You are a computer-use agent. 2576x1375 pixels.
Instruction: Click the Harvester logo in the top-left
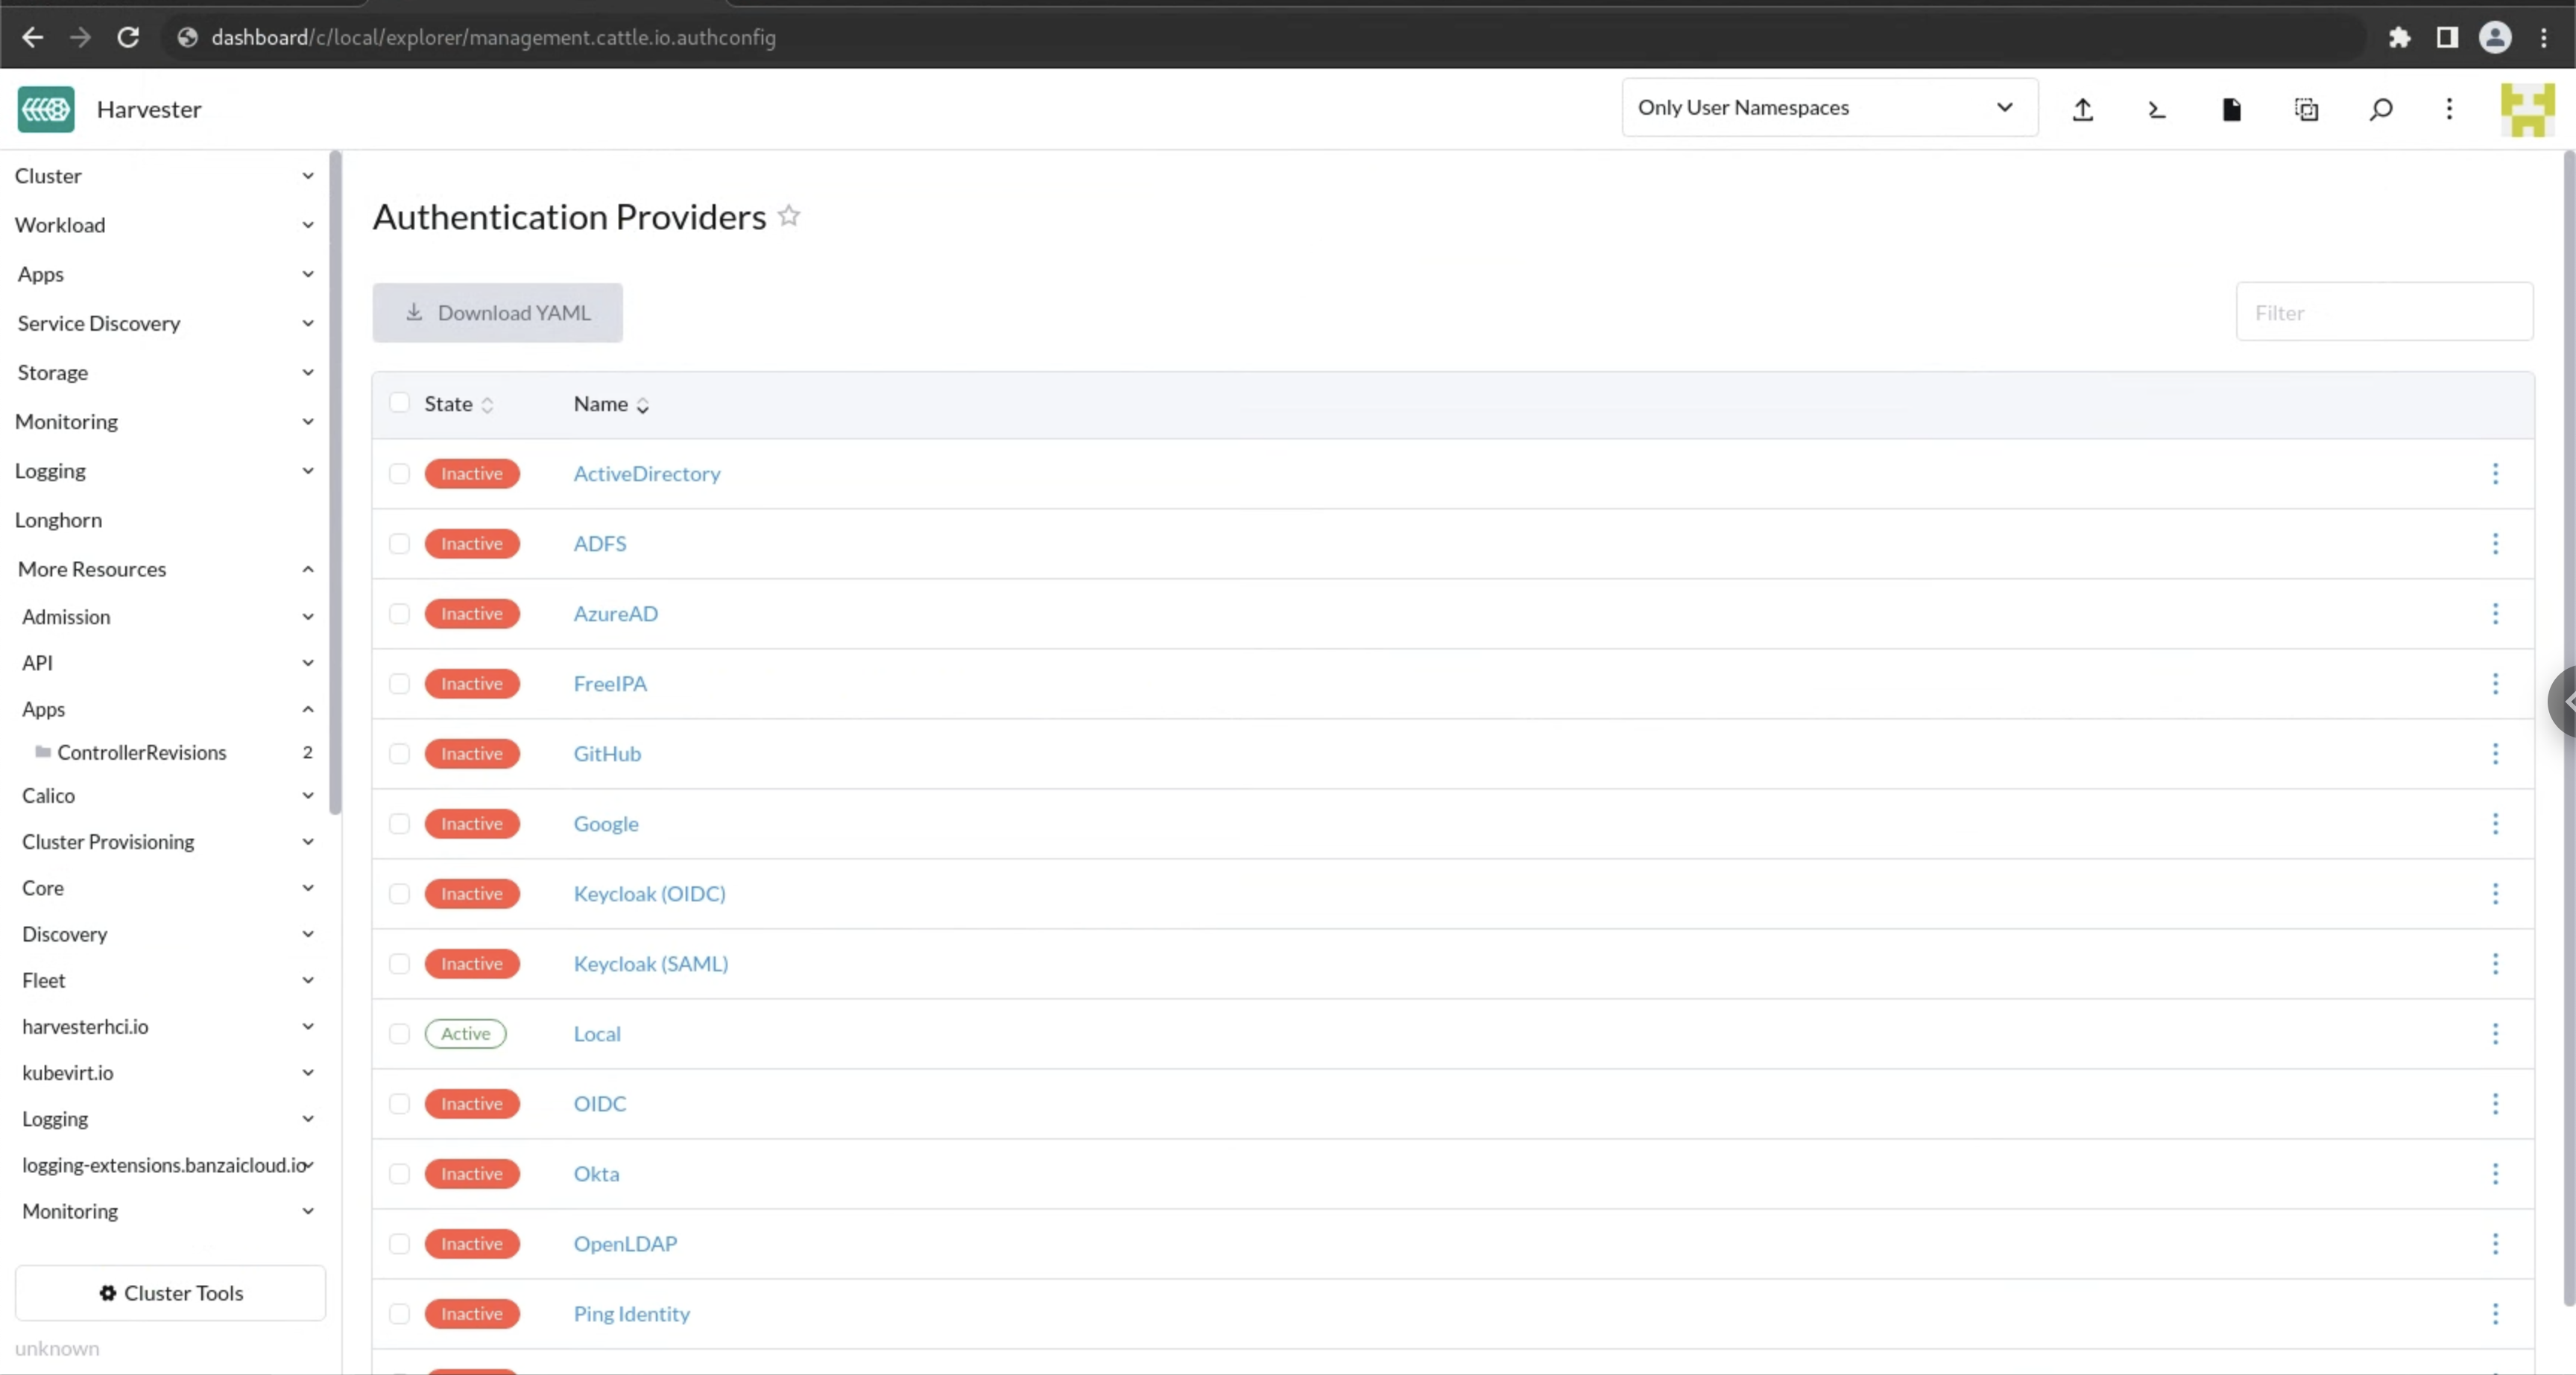coord(45,109)
